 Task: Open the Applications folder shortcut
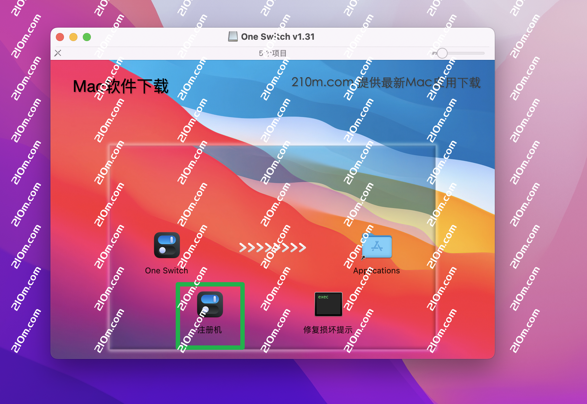tap(377, 246)
